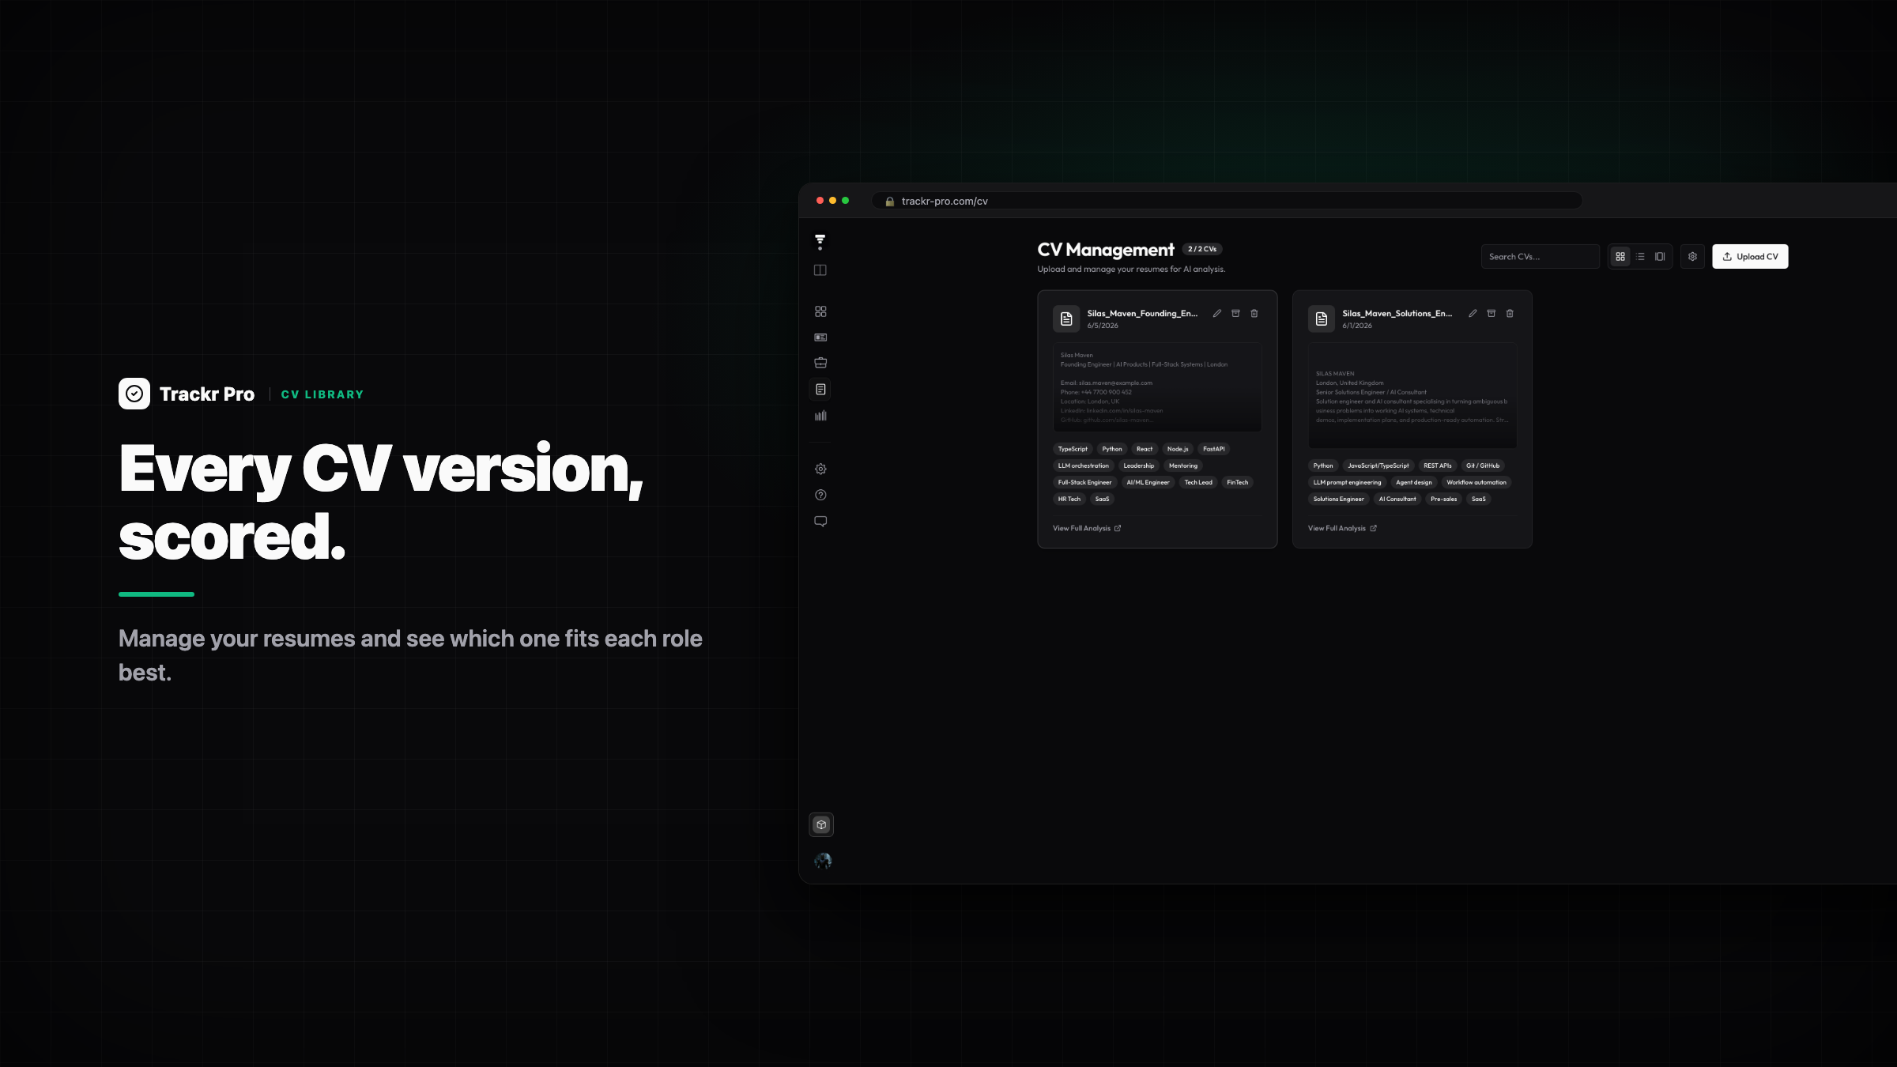This screenshot has width=1897, height=1067.
Task: Archive the Silas_Maven_Founding_En CV
Action: tap(1235, 314)
